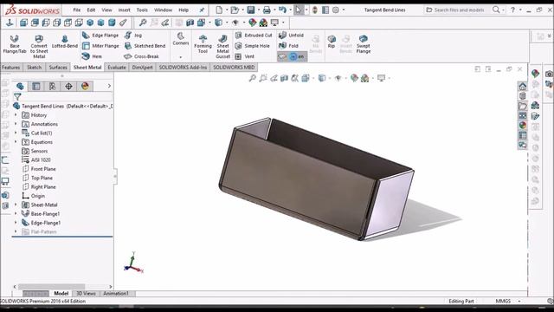The width and height of the screenshot is (554, 312).
Task: Click the Rebuild traffic light icon
Action: pos(315,10)
